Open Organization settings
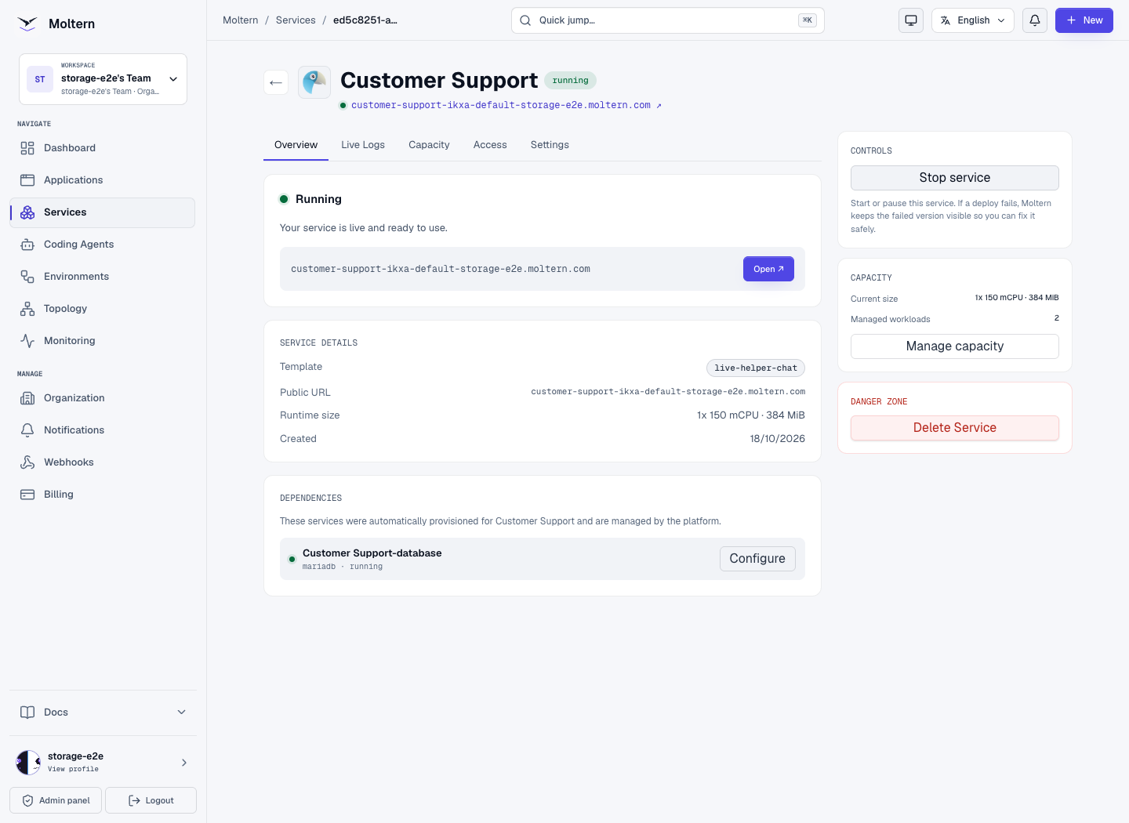Image resolution: width=1129 pixels, height=823 pixels. pos(102,398)
